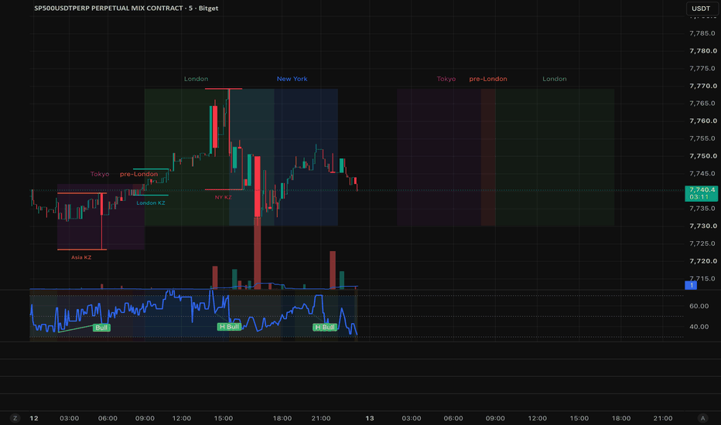Viewport: 721px width, 425px height.
Task: Click the 7,720.0 price axis label
Action: coord(702,261)
